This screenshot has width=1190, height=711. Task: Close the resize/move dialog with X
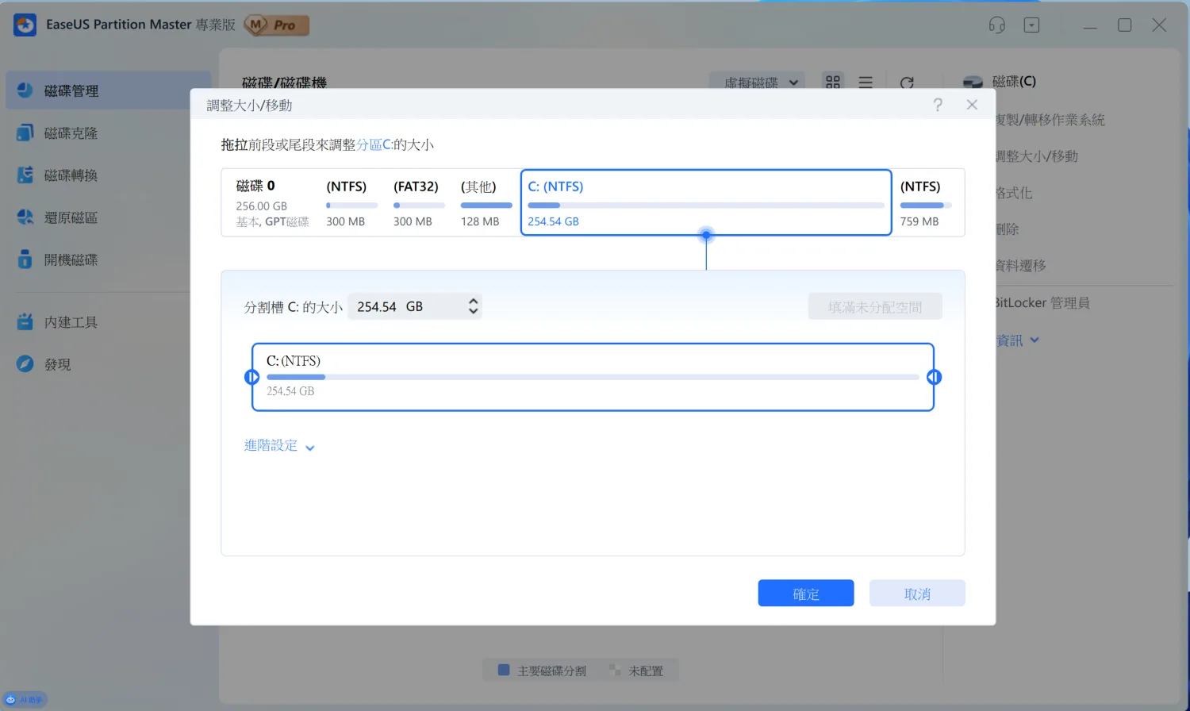(x=972, y=105)
